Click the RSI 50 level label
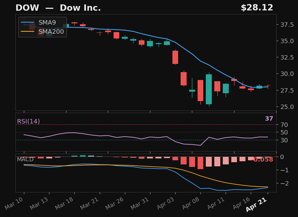 284,132
